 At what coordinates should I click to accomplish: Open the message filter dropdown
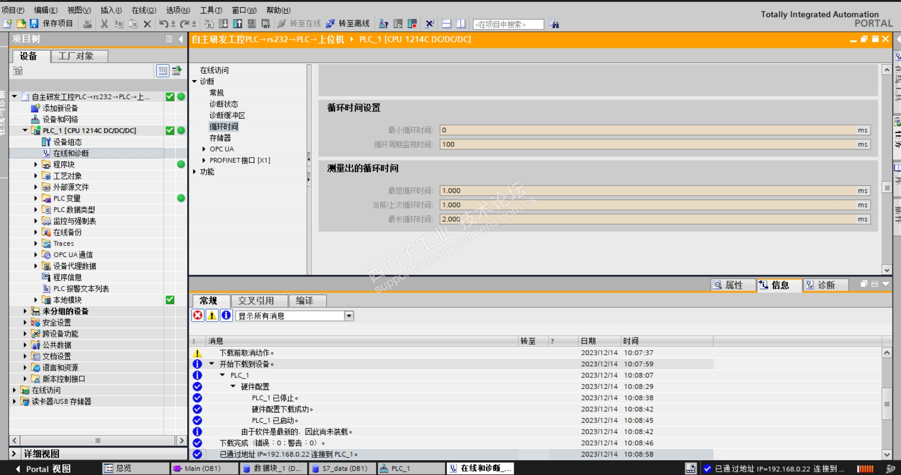coord(349,316)
